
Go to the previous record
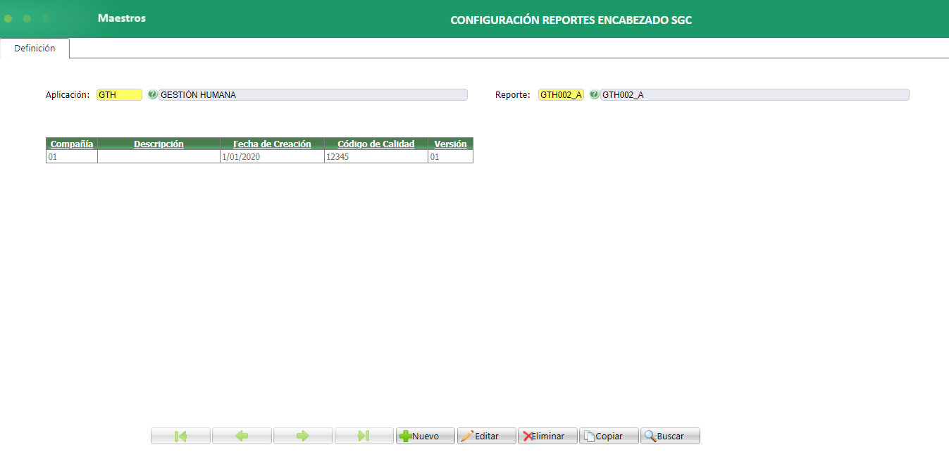point(242,436)
